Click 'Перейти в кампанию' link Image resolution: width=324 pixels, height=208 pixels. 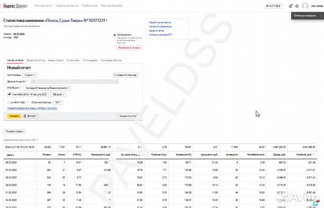[160, 22]
